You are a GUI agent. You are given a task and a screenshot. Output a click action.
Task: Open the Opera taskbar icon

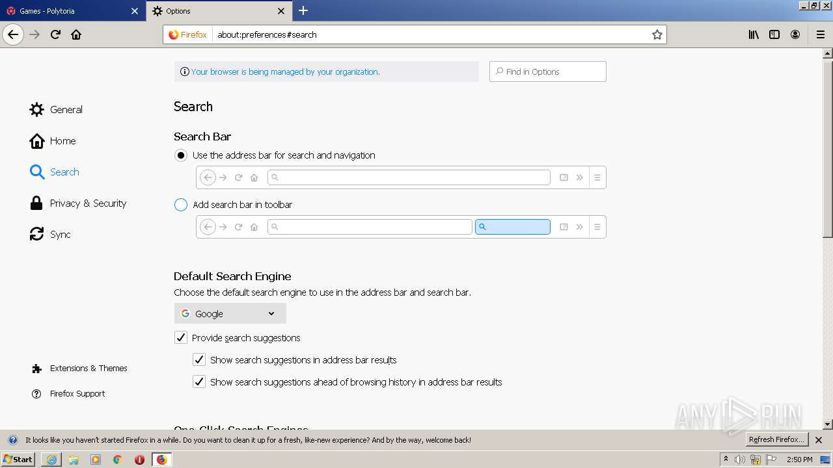pyautogui.click(x=139, y=460)
